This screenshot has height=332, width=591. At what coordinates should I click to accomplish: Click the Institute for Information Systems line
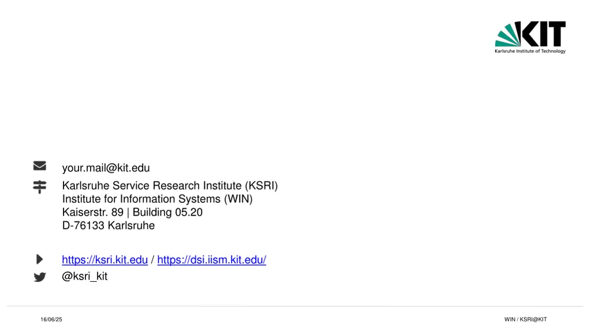click(157, 199)
